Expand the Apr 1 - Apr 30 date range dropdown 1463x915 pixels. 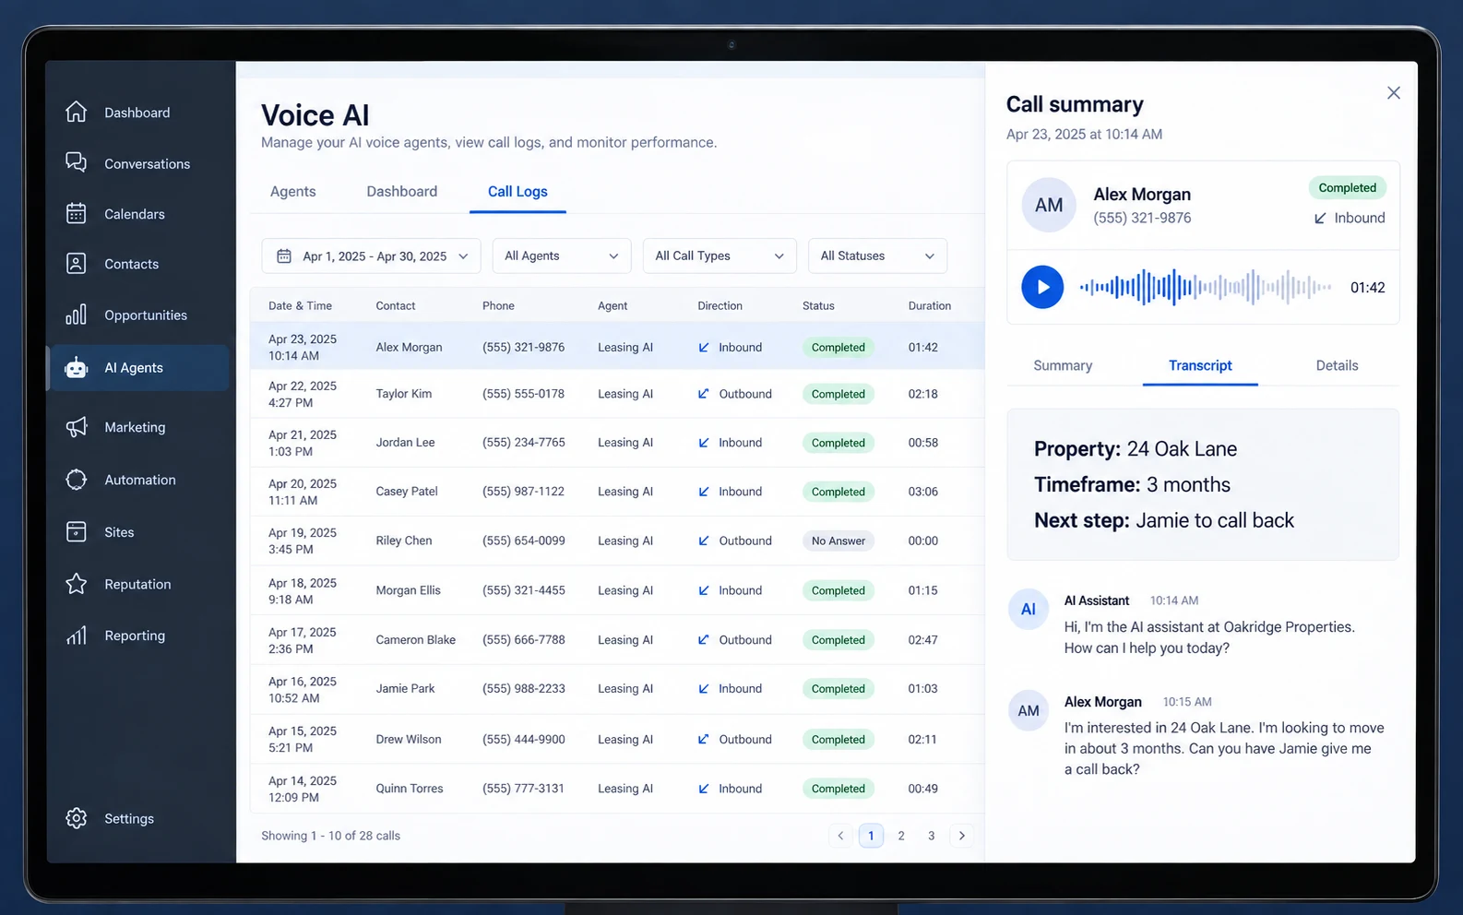(371, 255)
